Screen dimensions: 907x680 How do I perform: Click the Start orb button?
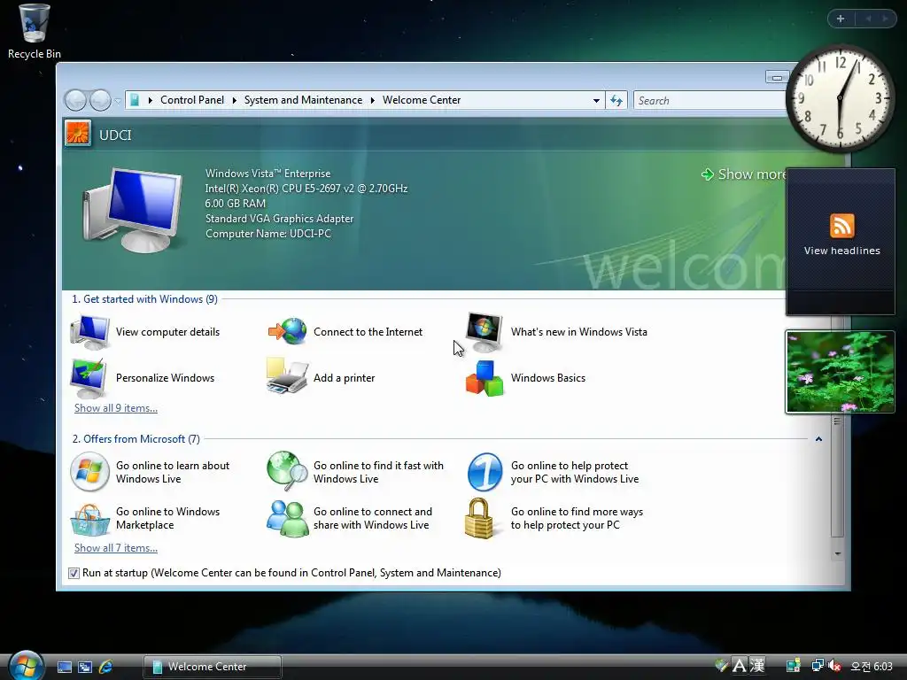click(26, 666)
